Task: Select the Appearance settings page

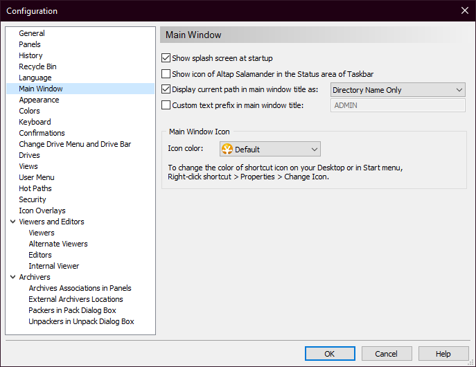Action: point(39,100)
